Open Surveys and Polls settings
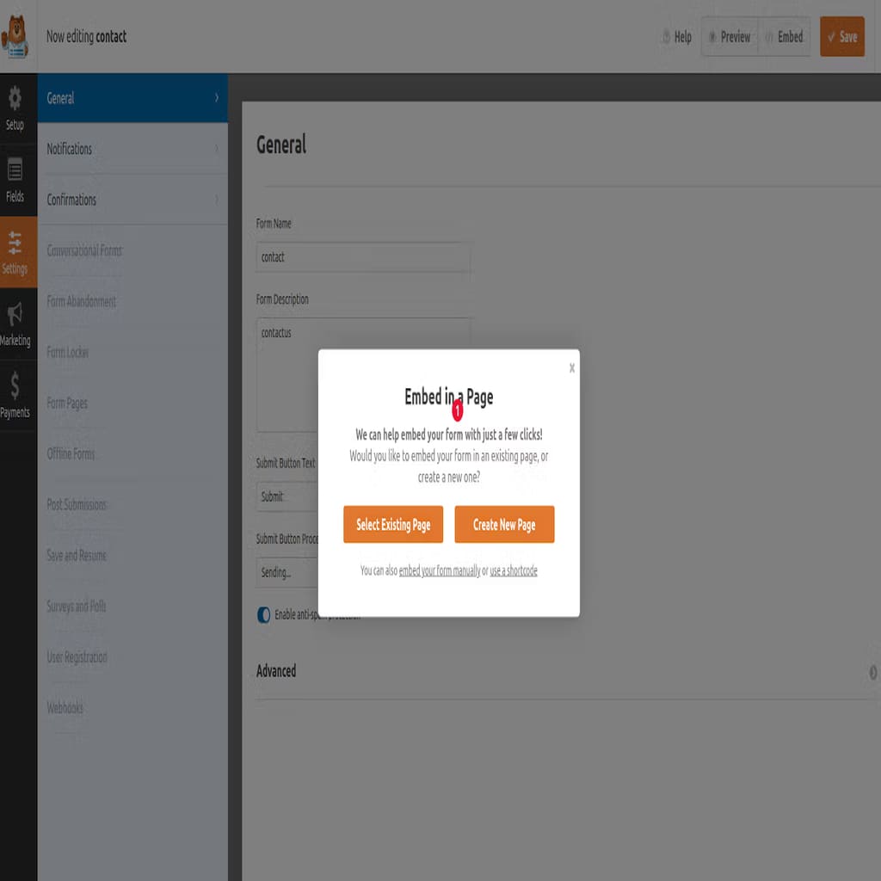The width and height of the screenshot is (881, 881). (76, 607)
